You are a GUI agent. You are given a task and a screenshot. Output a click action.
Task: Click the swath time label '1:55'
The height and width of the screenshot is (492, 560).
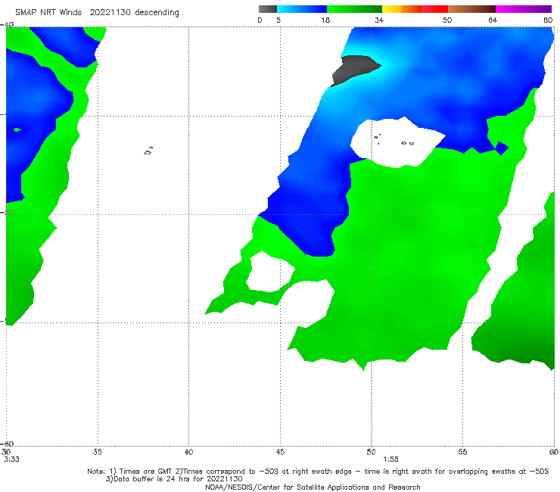(x=390, y=459)
